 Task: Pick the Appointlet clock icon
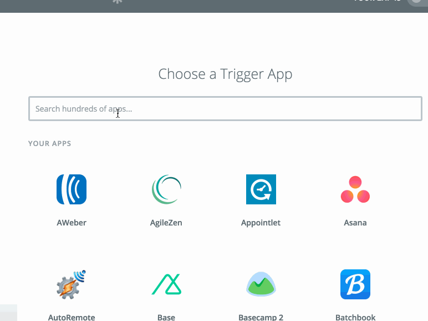261,189
